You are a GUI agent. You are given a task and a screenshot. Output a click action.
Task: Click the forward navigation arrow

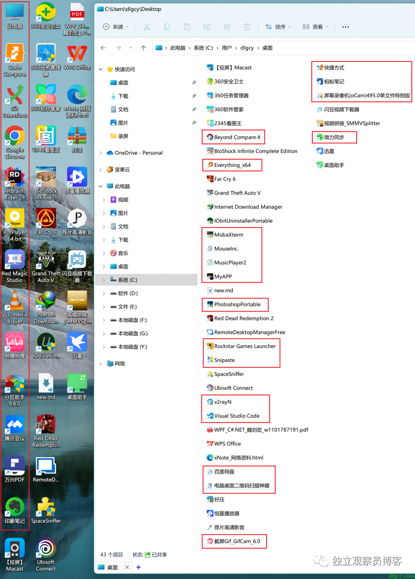118,47
